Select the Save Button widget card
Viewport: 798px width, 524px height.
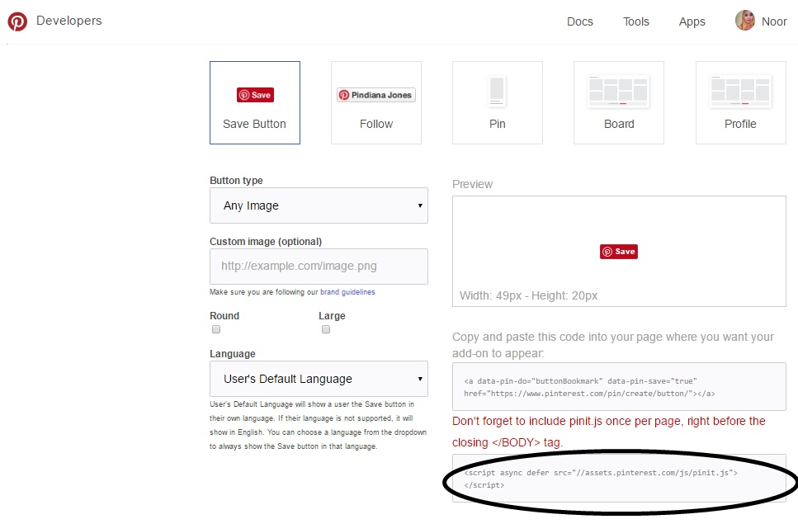255,103
